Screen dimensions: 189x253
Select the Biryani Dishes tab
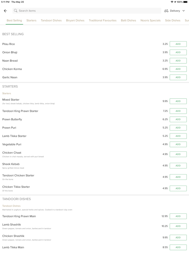click(75, 21)
